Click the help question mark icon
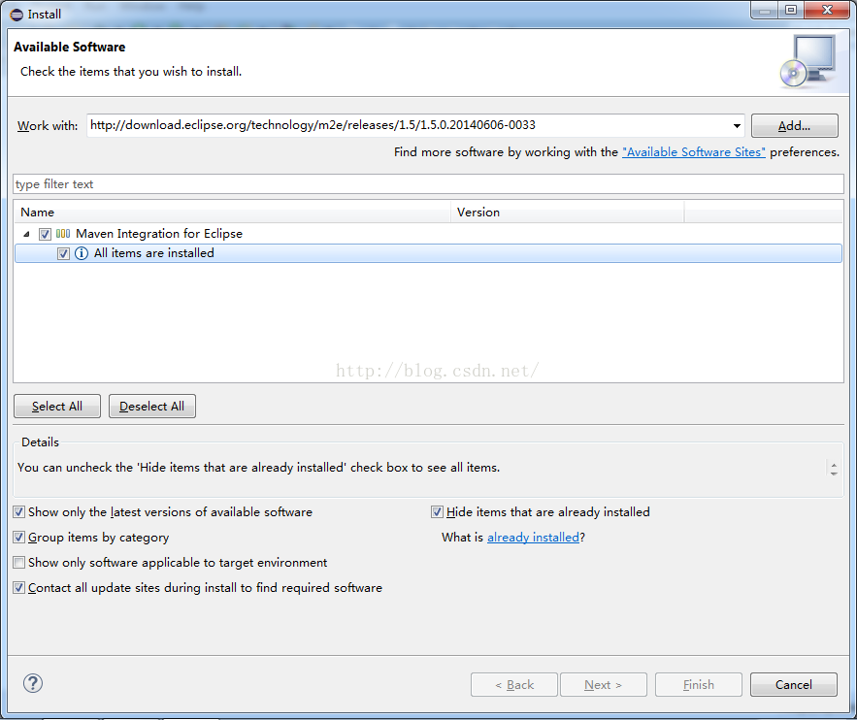The height and width of the screenshot is (720, 857). (33, 683)
